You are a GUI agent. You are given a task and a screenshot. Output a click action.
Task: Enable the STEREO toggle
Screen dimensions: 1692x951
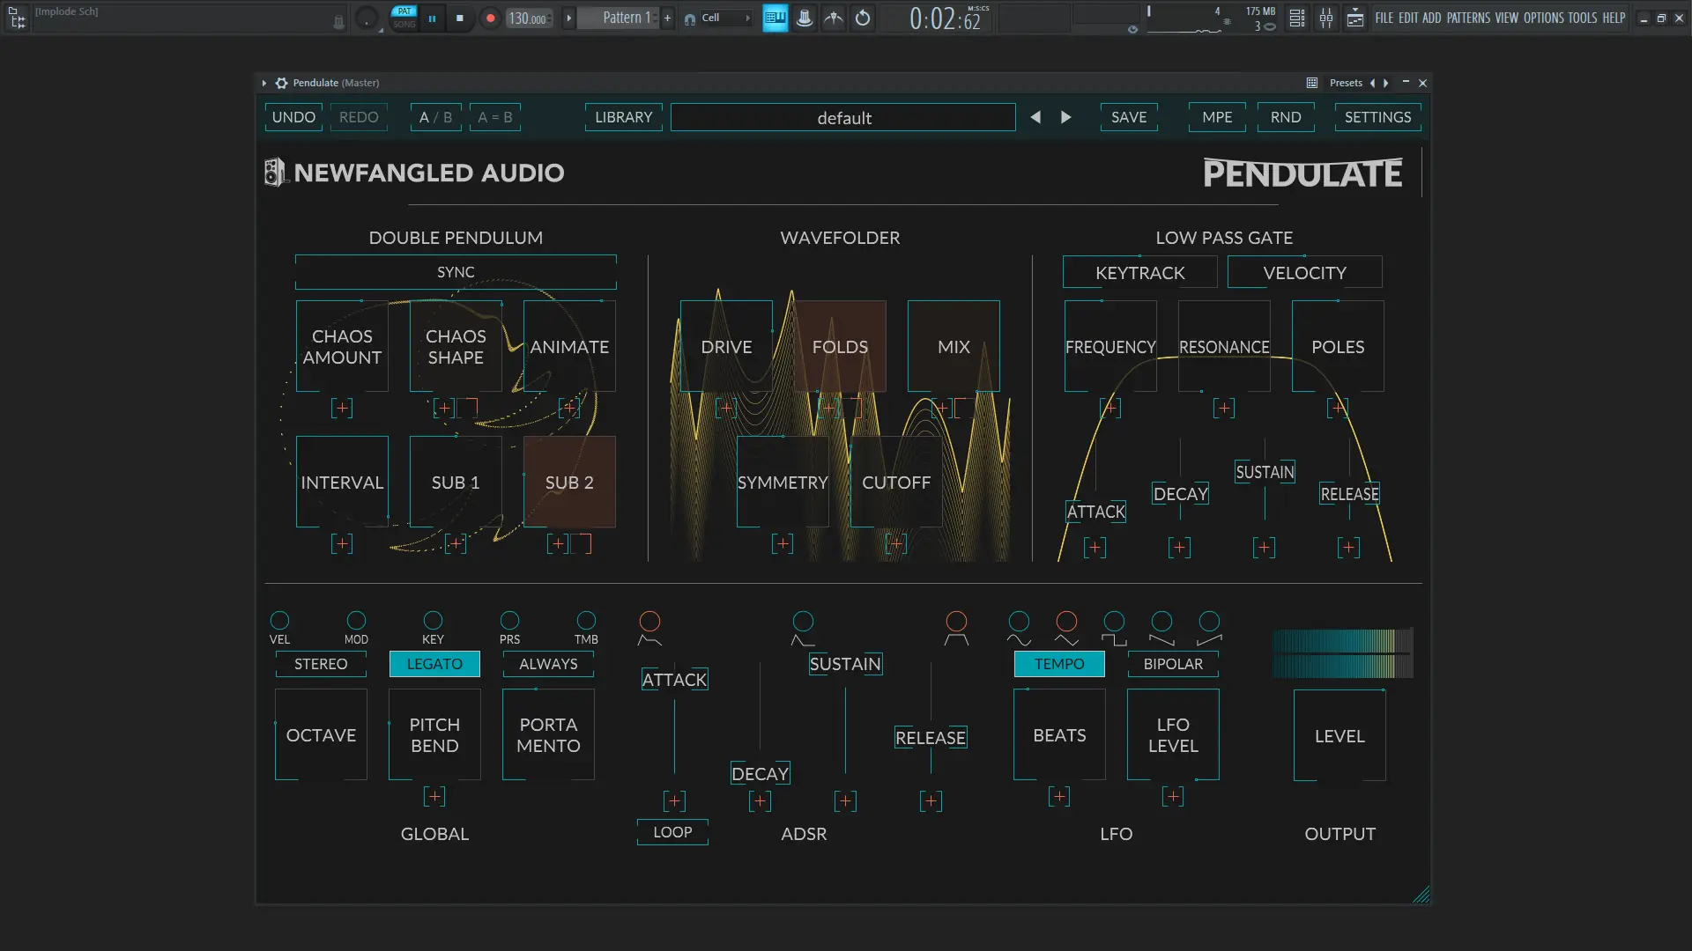321,664
